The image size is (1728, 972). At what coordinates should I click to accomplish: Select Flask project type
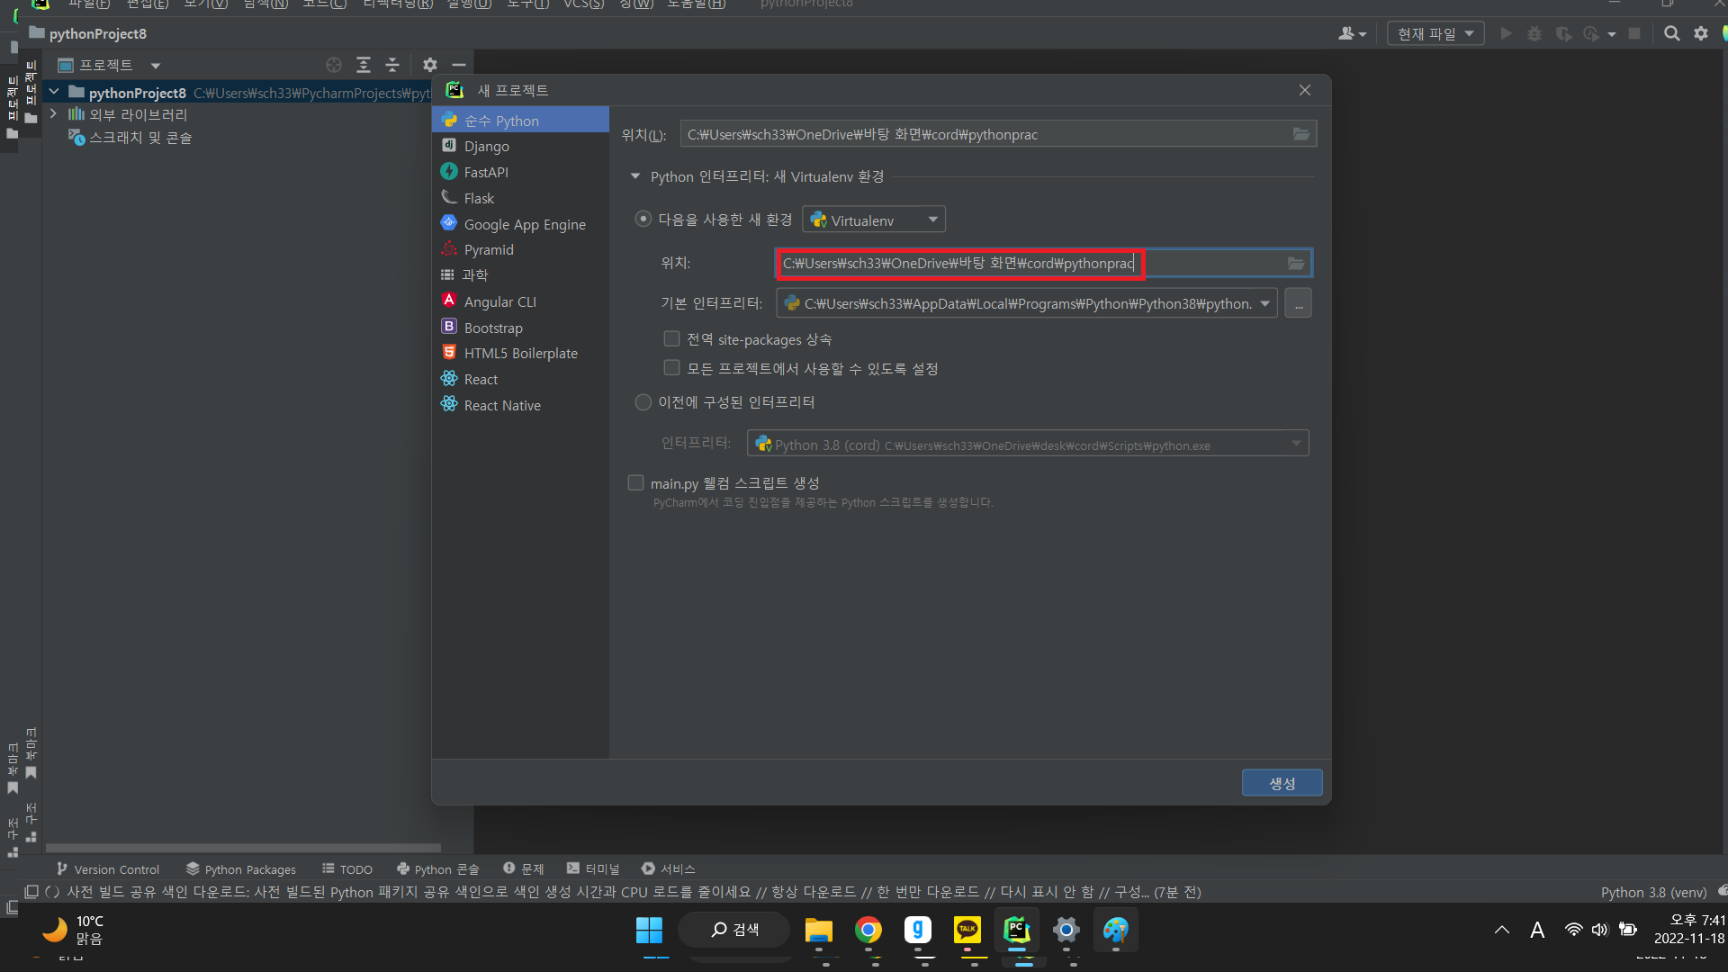pyautogui.click(x=520, y=198)
